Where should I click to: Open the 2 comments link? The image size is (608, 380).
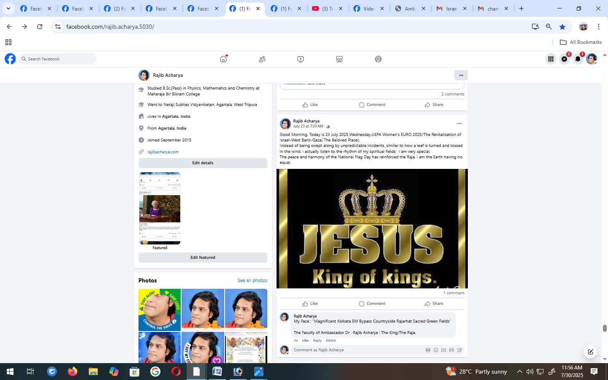(453, 94)
